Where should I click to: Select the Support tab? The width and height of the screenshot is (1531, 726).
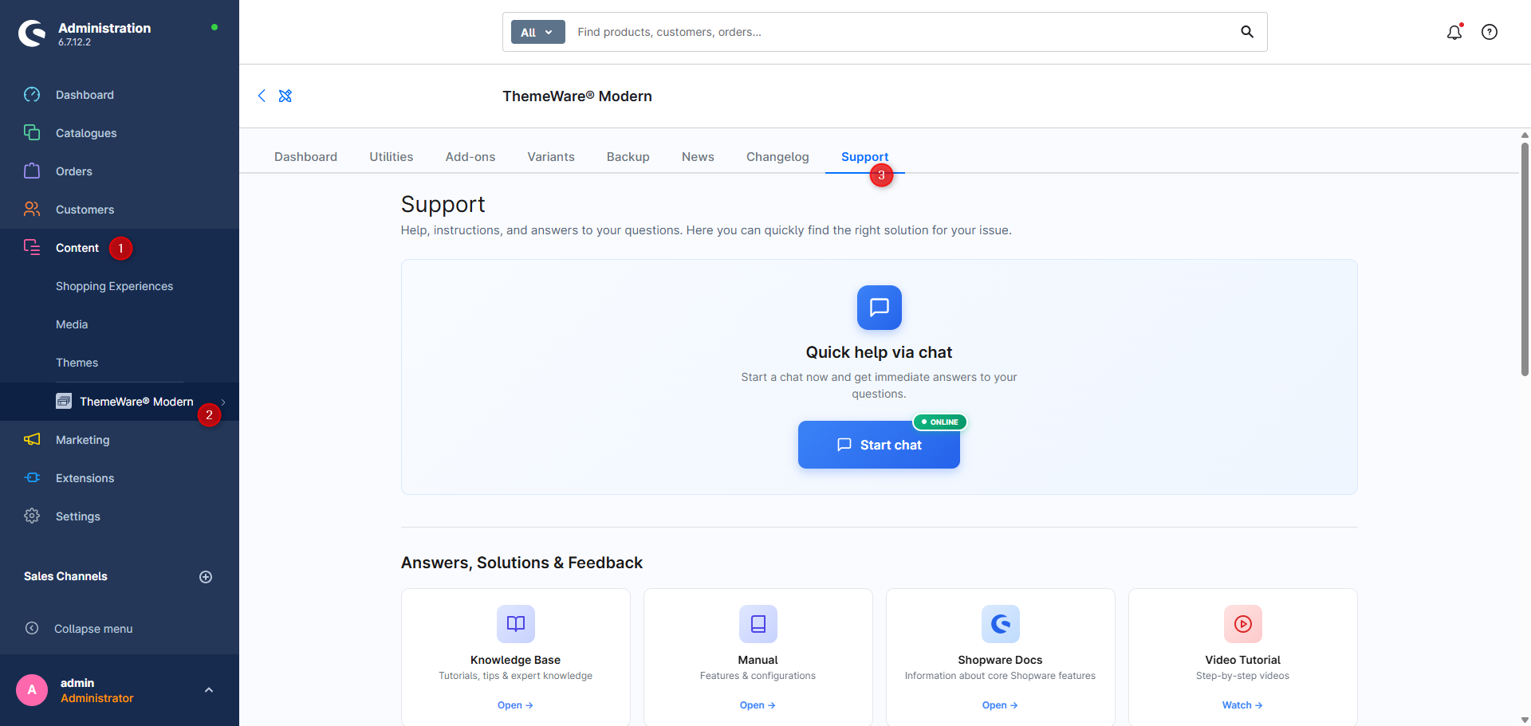click(865, 157)
